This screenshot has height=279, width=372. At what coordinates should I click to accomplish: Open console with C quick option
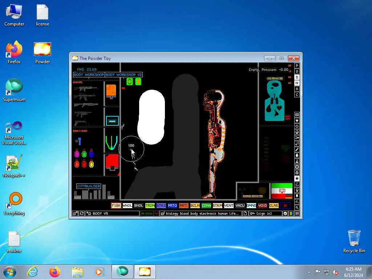pos(297,95)
